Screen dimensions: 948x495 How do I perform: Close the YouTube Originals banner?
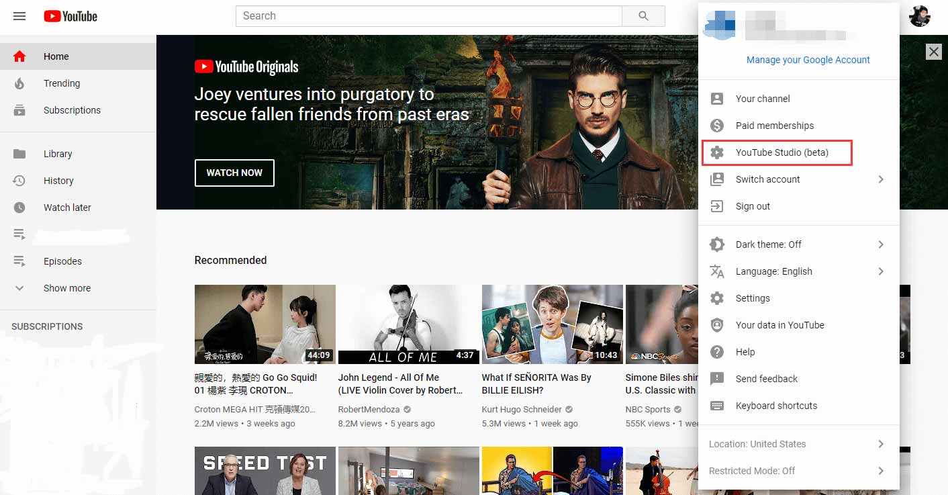pyautogui.click(x=933, y=51)
